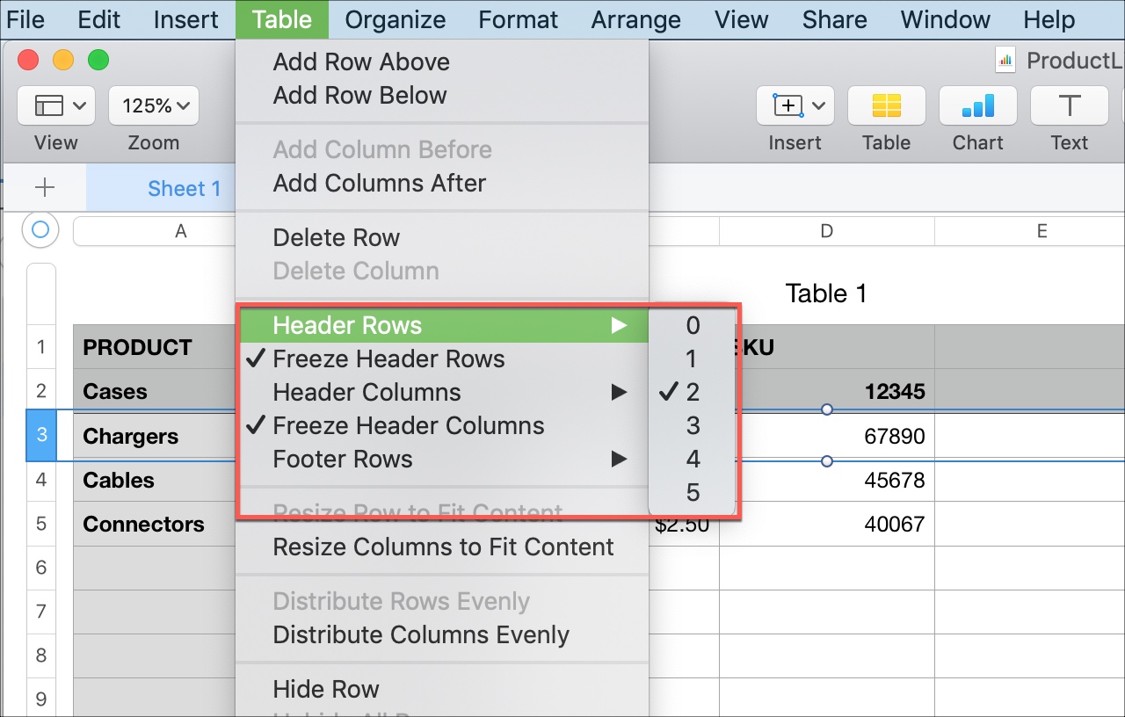The image size is (1125, 717).
Task: Click column D header
Action: coord(826,230)
